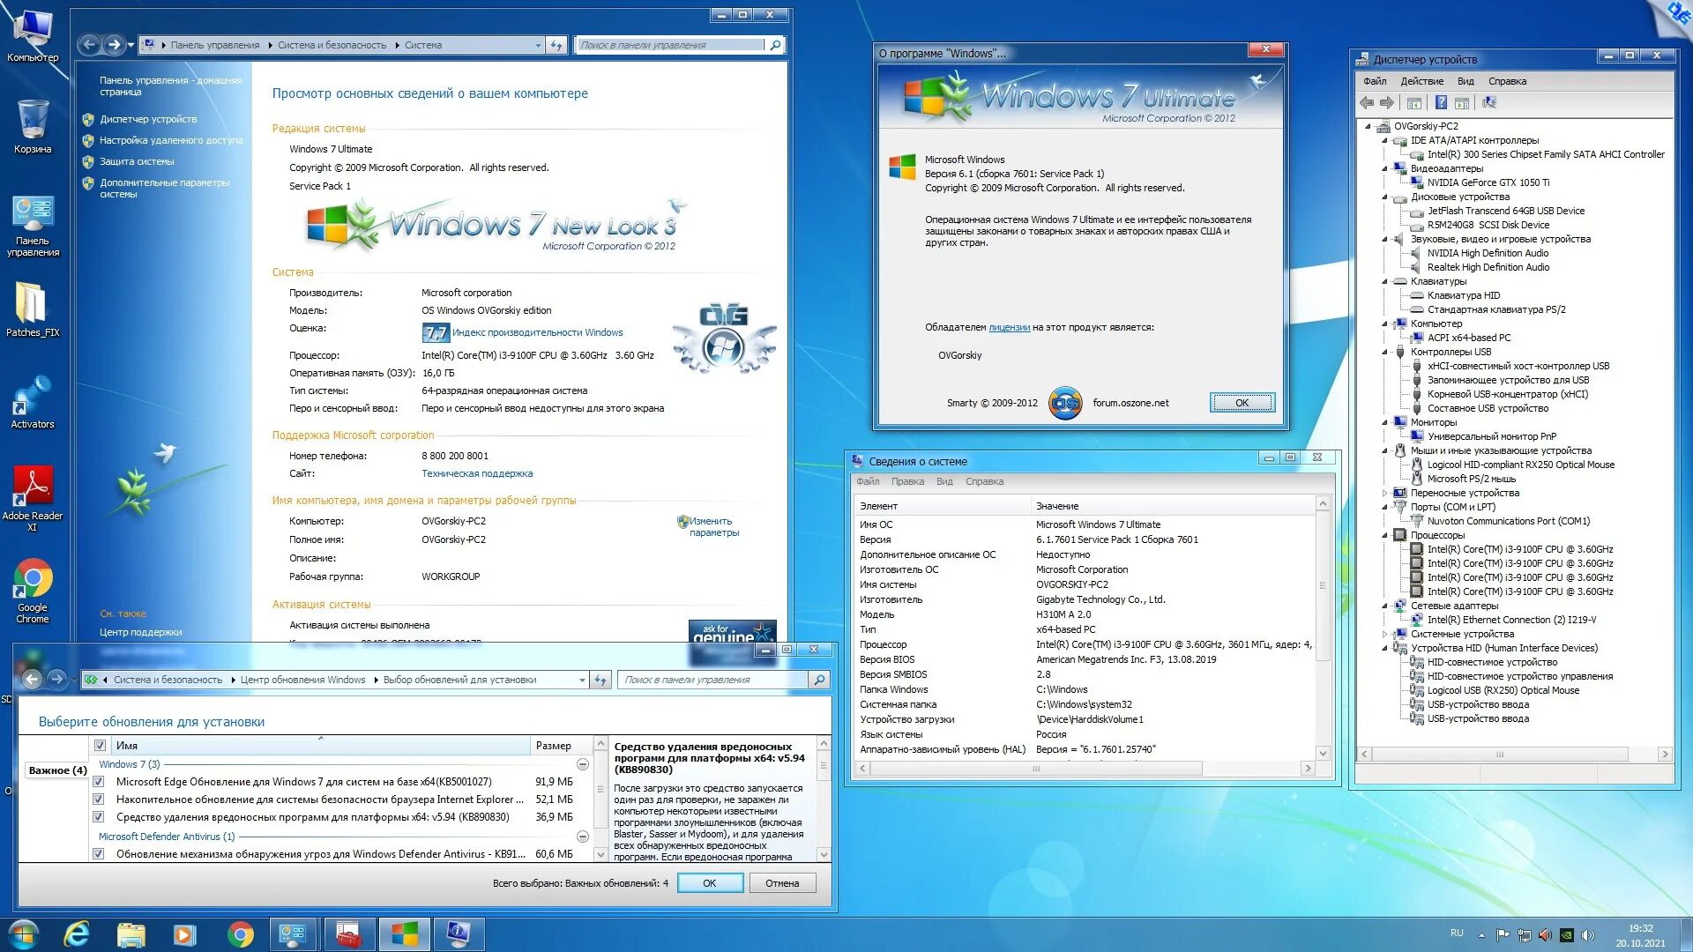Open Файл menu in System Information window
The width and height of the screenshot is (1693, 952).
[x=871, y=481]
